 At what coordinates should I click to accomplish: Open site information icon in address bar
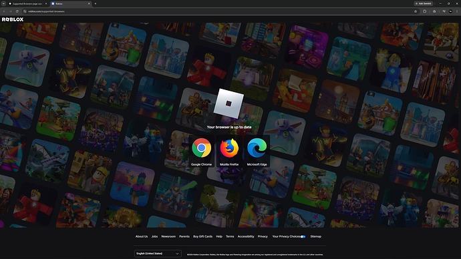click(25, 11)
